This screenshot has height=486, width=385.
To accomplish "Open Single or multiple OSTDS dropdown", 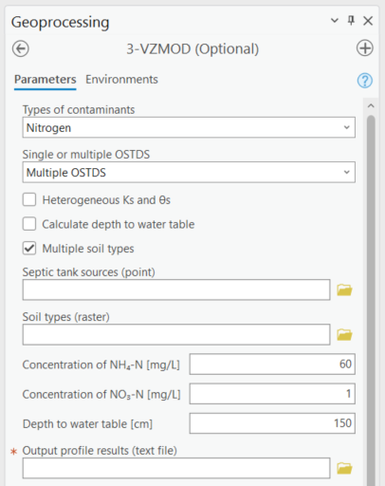I will [189, 172].
